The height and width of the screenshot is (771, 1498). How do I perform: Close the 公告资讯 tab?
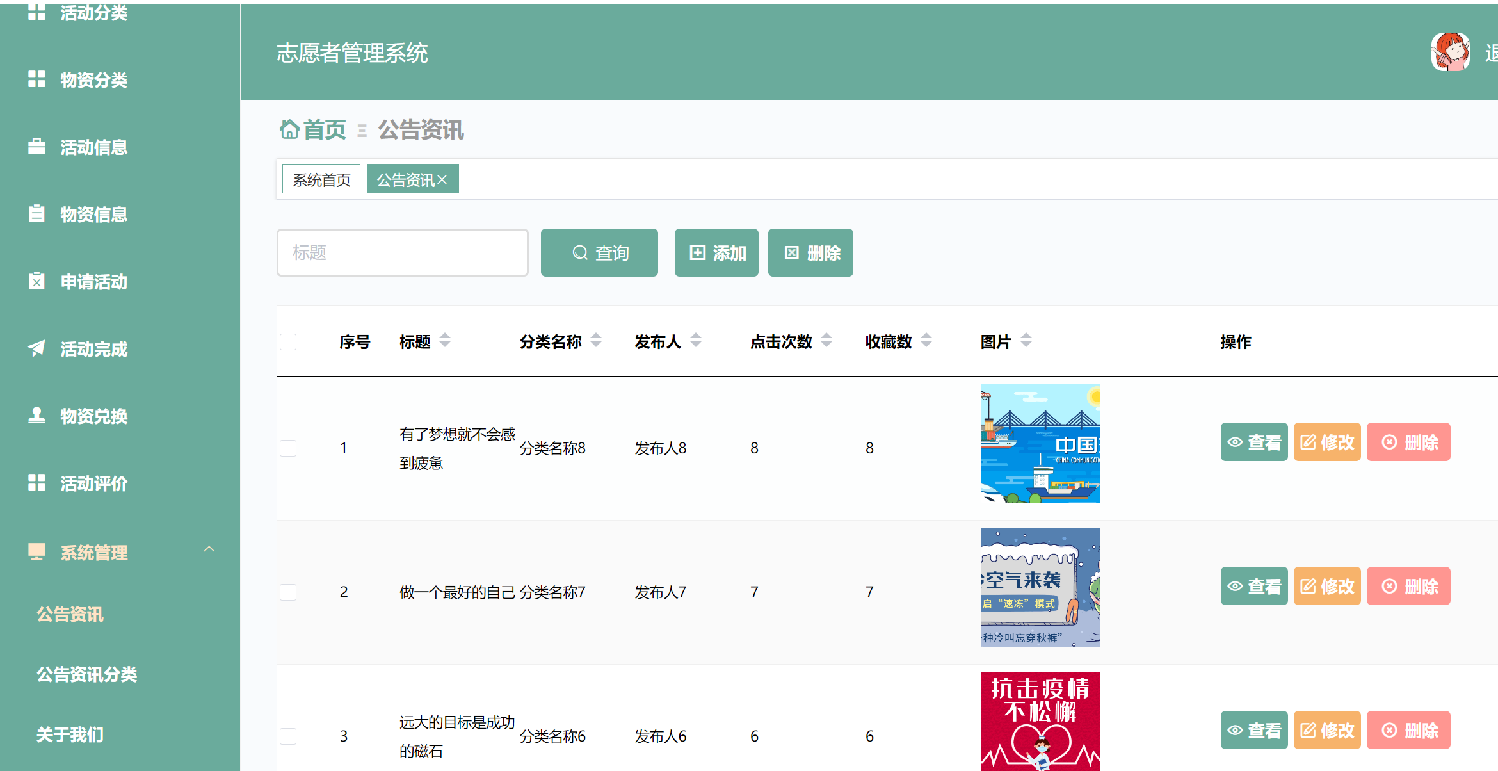click(443, 181)
